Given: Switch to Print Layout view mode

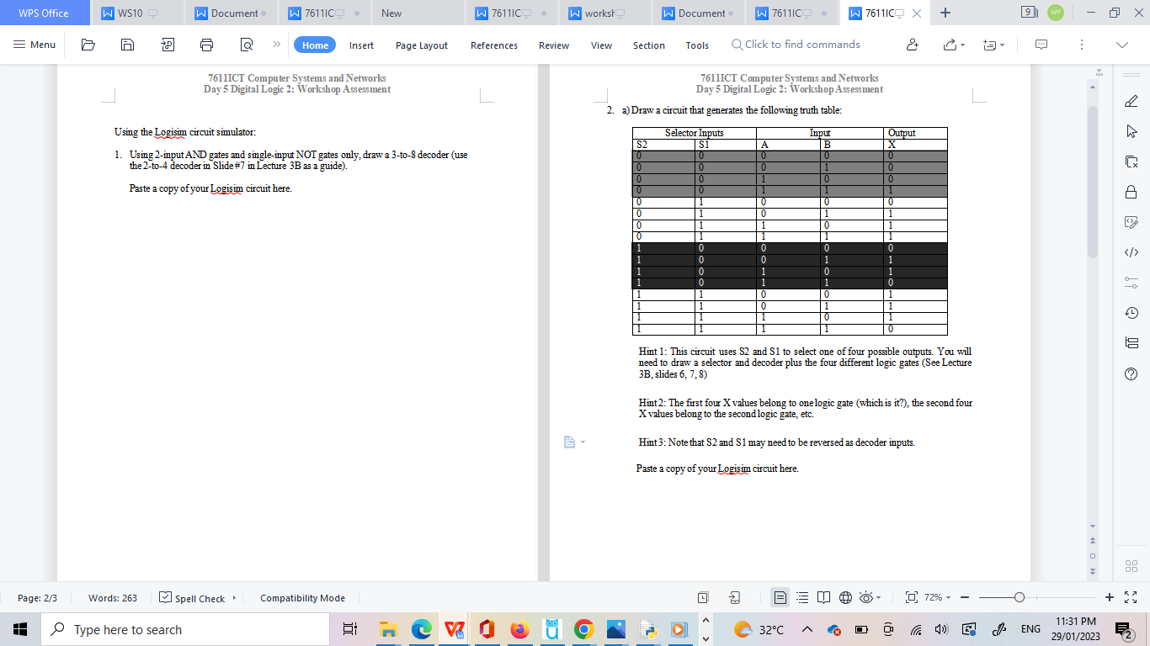Looking at the screenshot, I should (x=780, y=598).
